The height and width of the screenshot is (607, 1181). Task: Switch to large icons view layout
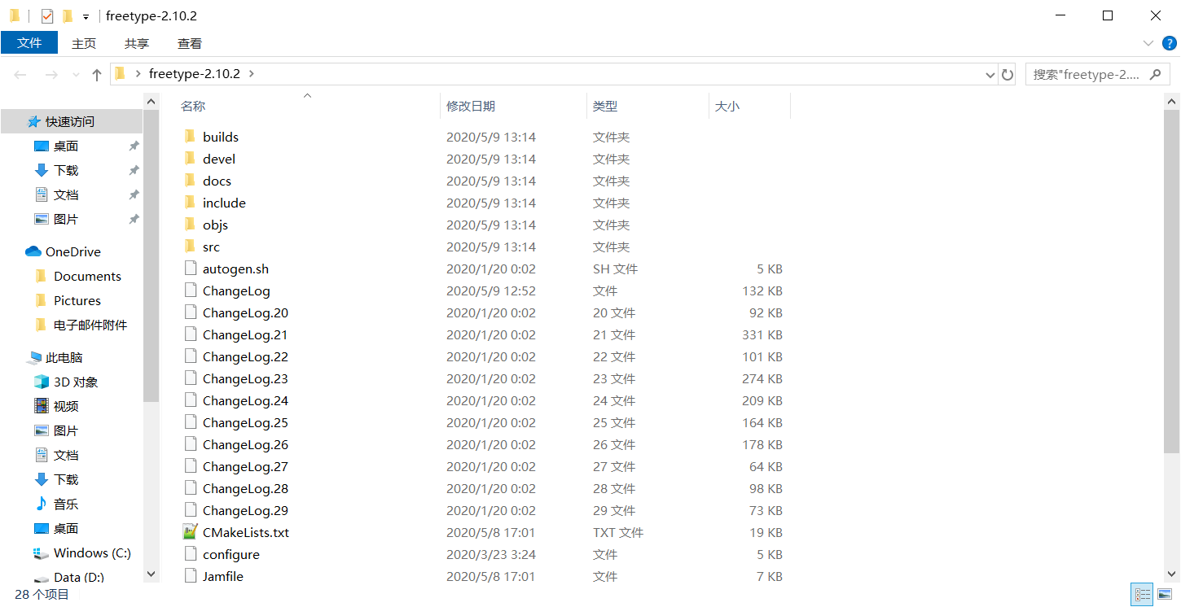(1165, 595)
